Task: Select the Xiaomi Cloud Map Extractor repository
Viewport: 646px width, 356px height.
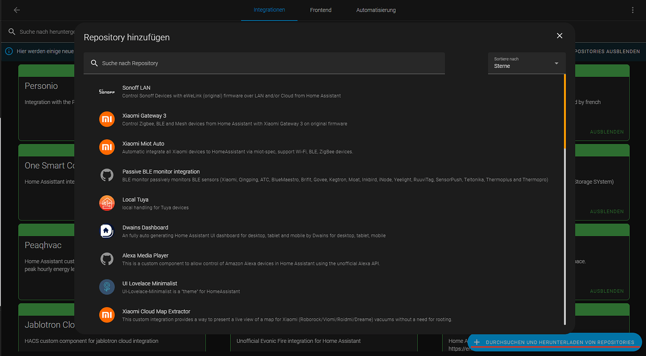Action: point(323,315)
